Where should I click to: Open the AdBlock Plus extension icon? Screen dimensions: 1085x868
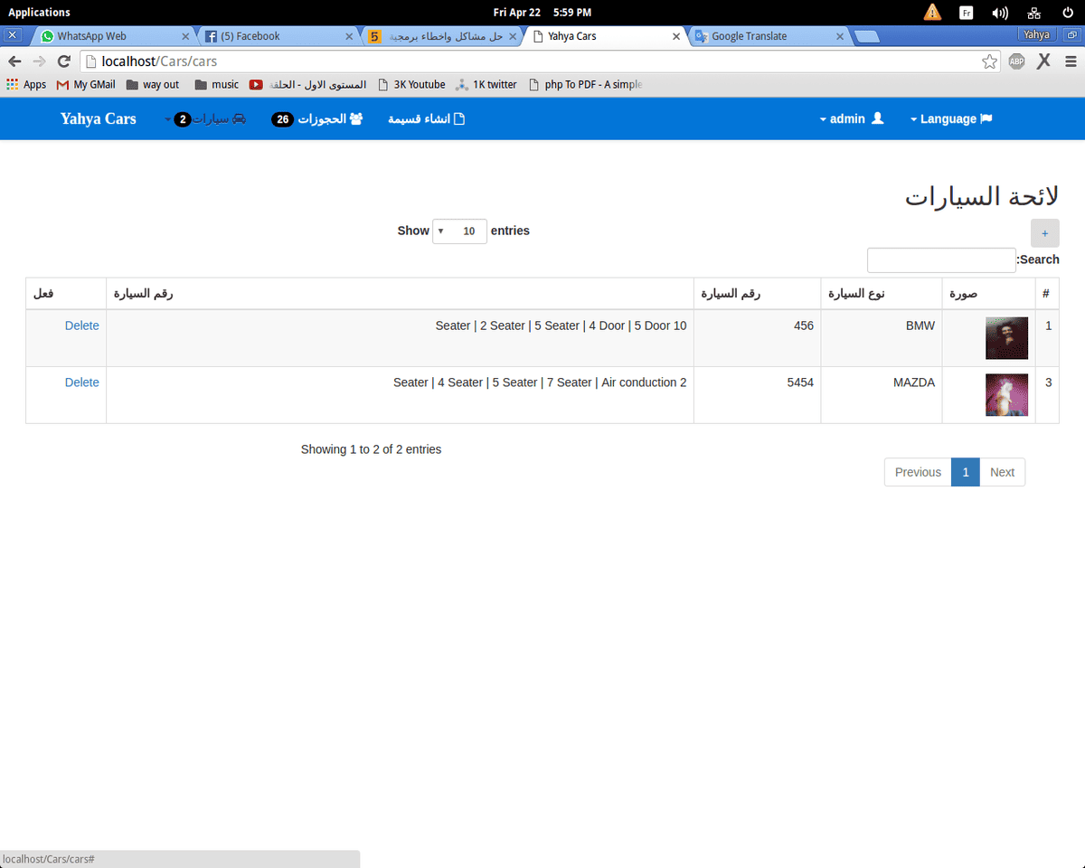pyautogui.click(x=1016, y=61)
